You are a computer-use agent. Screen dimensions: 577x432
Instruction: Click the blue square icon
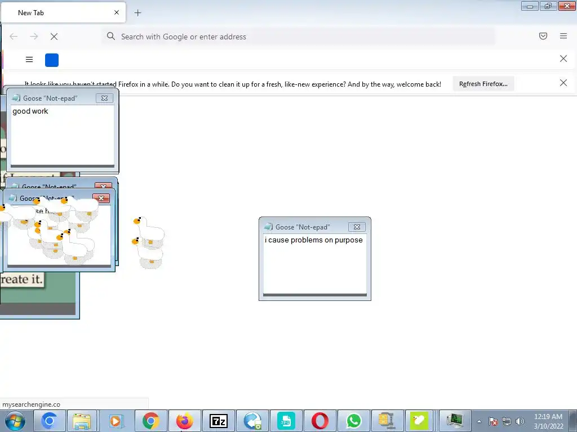(x=52, y=60)
